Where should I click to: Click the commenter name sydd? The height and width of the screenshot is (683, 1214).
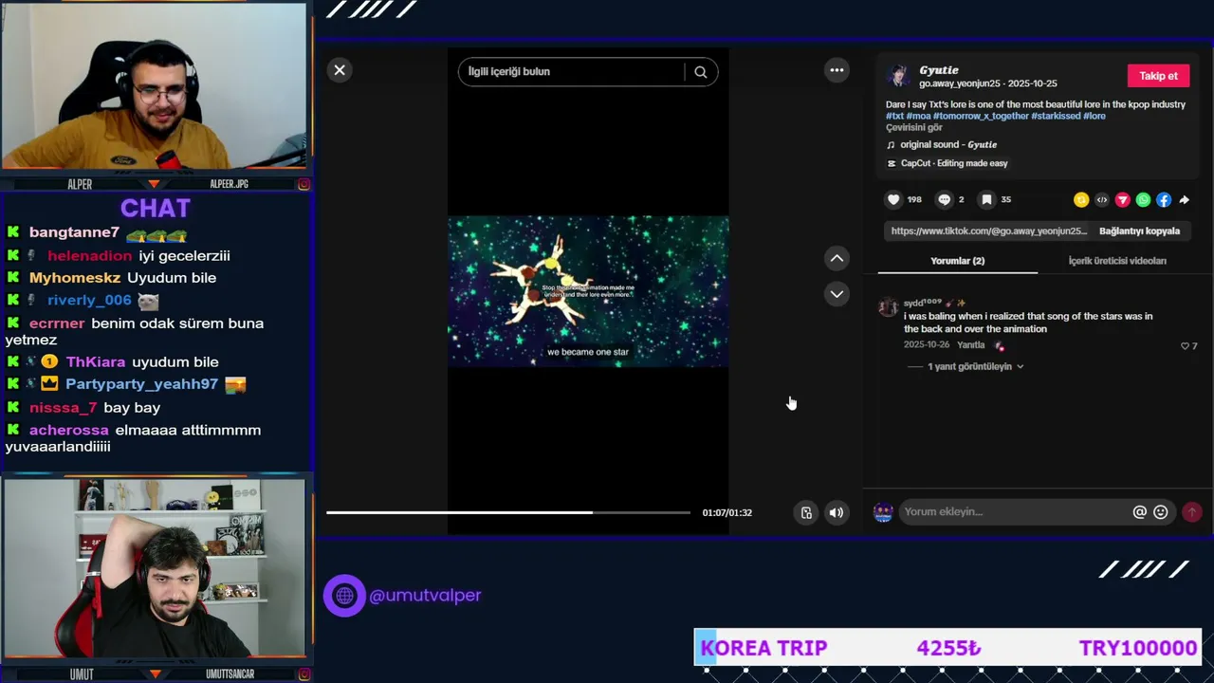point(921,303)
